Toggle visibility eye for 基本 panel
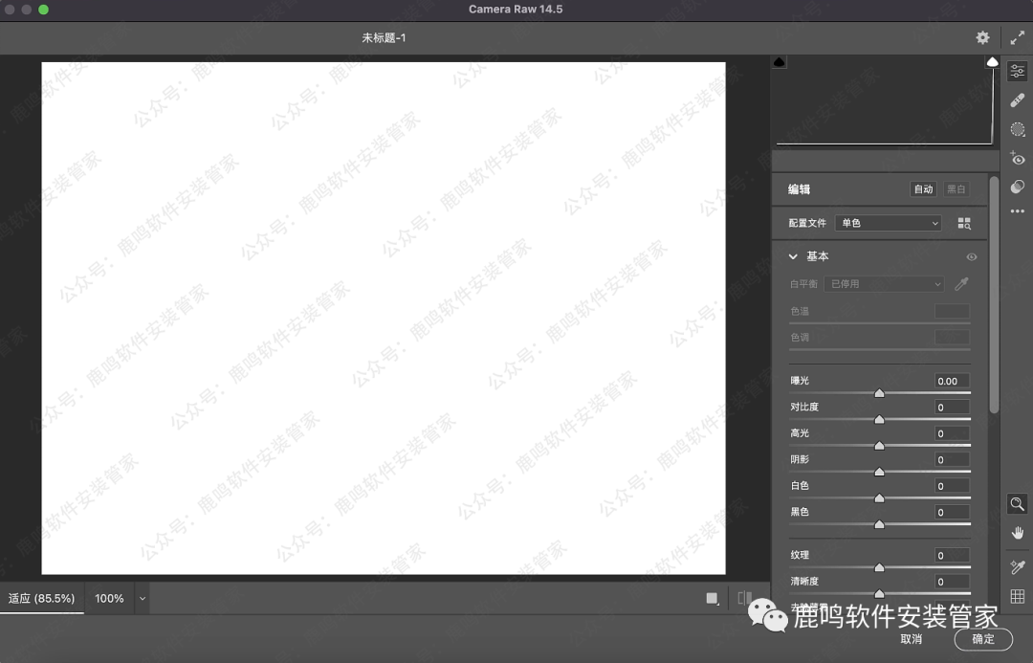 972,257
